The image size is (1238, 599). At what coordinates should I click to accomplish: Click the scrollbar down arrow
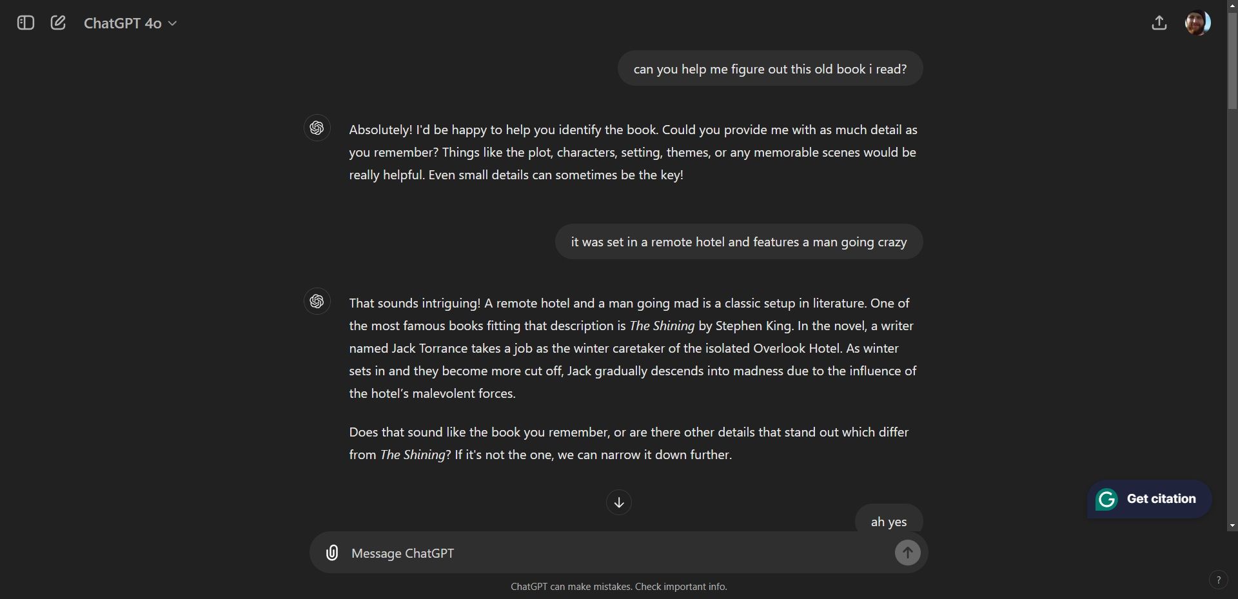(x=1232, y=525)
